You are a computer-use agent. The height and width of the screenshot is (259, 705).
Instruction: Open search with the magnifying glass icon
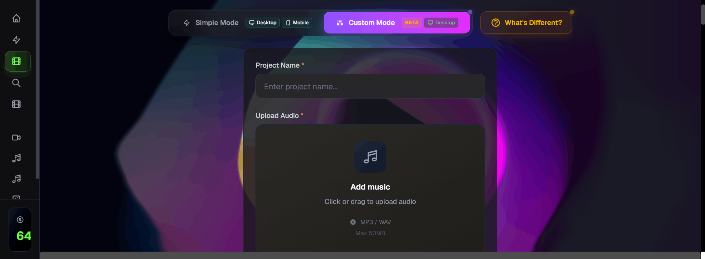point(16,83)
